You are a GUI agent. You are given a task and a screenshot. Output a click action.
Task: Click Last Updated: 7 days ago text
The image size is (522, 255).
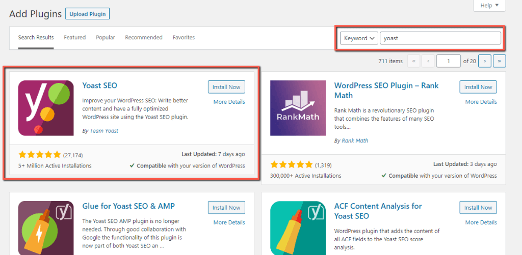[x=213, y=154]
